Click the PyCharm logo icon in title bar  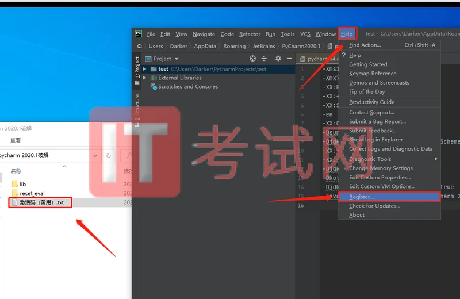click(139, 34)
